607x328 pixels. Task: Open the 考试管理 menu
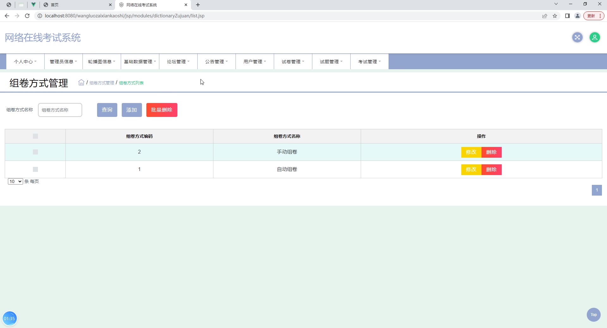(x=369, y=62)
